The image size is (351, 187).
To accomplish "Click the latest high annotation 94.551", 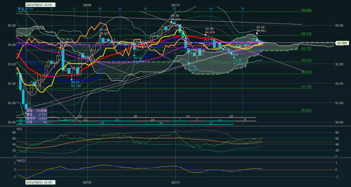I will pos(261,31).
